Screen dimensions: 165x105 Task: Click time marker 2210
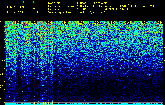(160, 23)
